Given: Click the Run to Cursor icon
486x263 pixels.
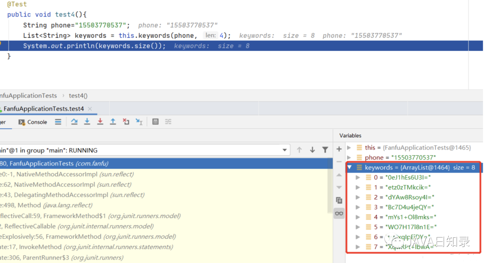Looking at the screenshot, I should (139, 122).
